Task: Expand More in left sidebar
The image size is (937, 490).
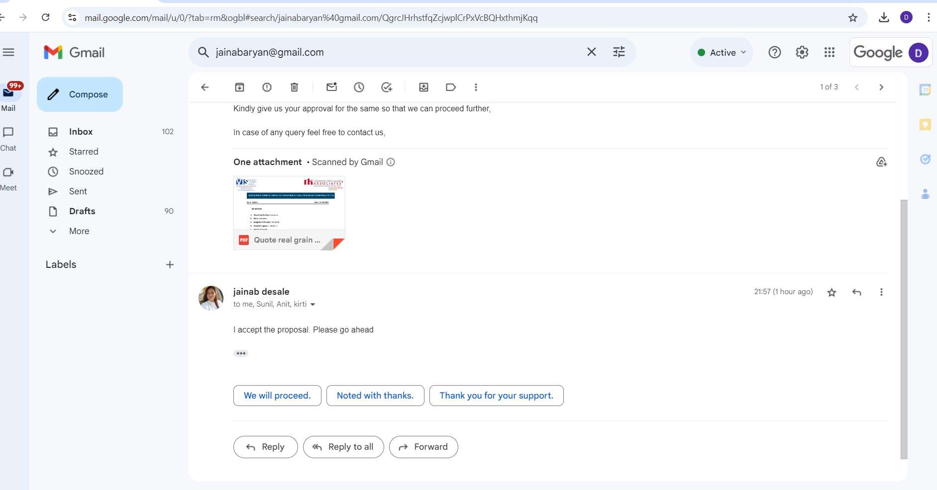Action: (79, 231)
